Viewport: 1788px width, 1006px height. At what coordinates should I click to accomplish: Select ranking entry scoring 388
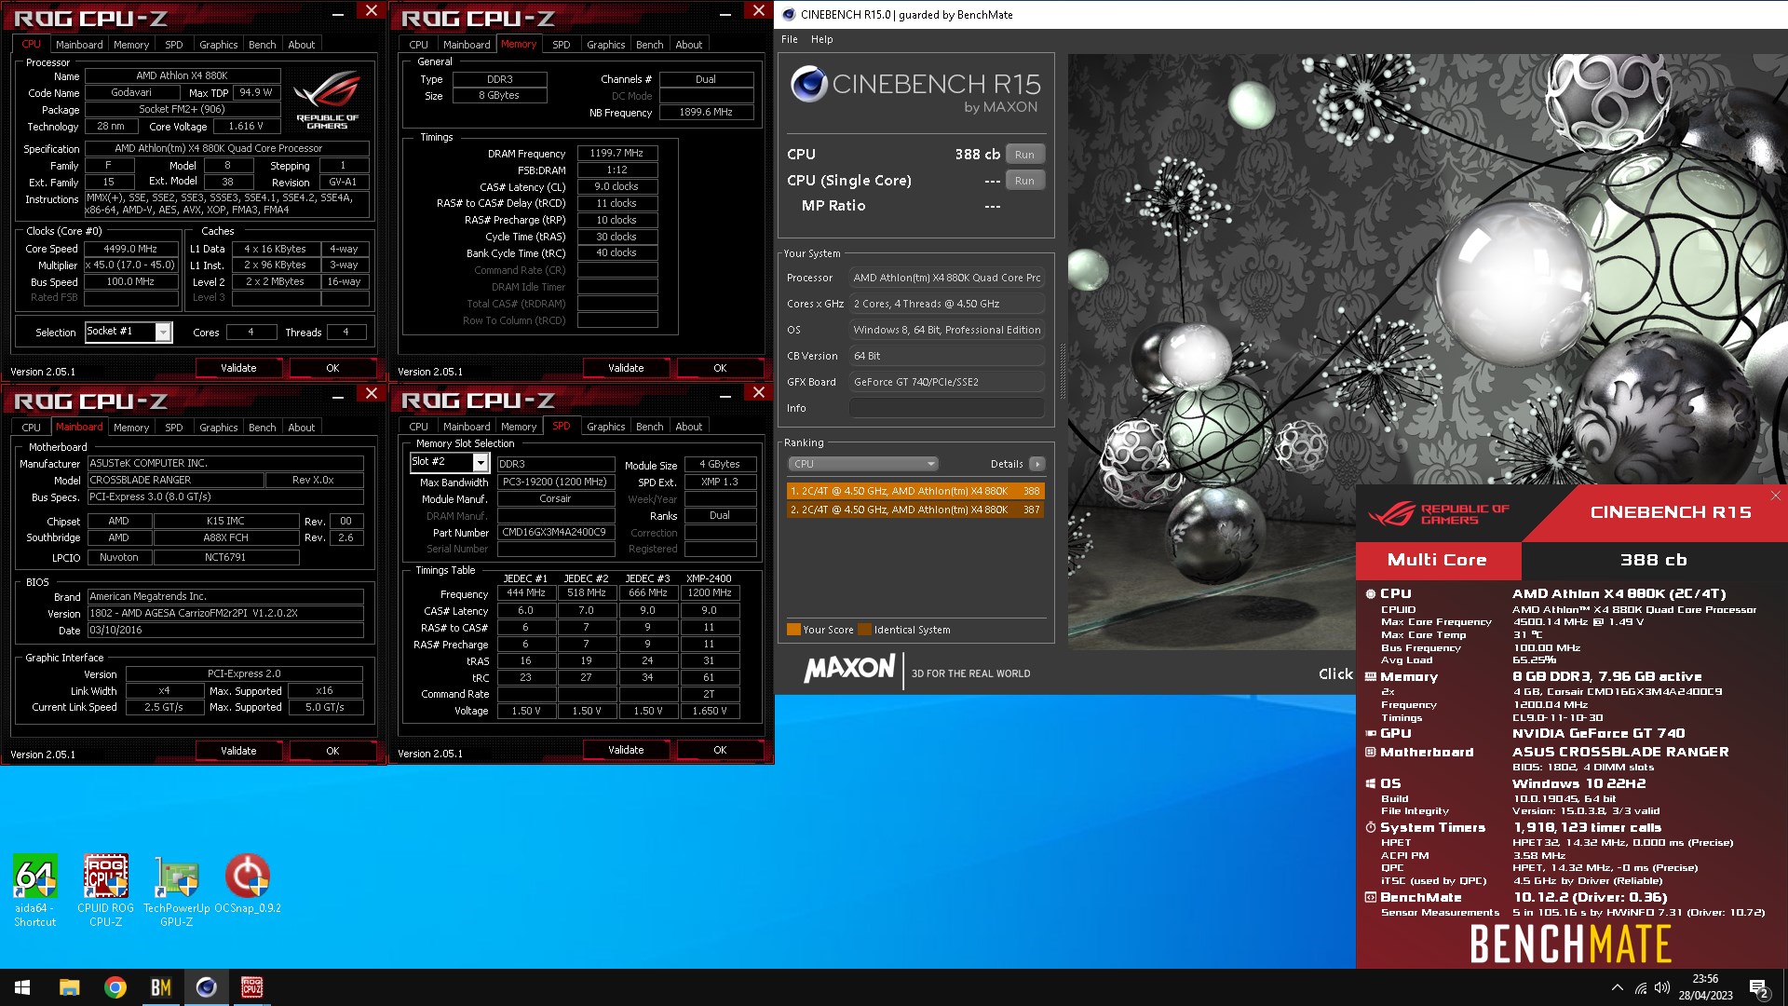coord(915,491)
